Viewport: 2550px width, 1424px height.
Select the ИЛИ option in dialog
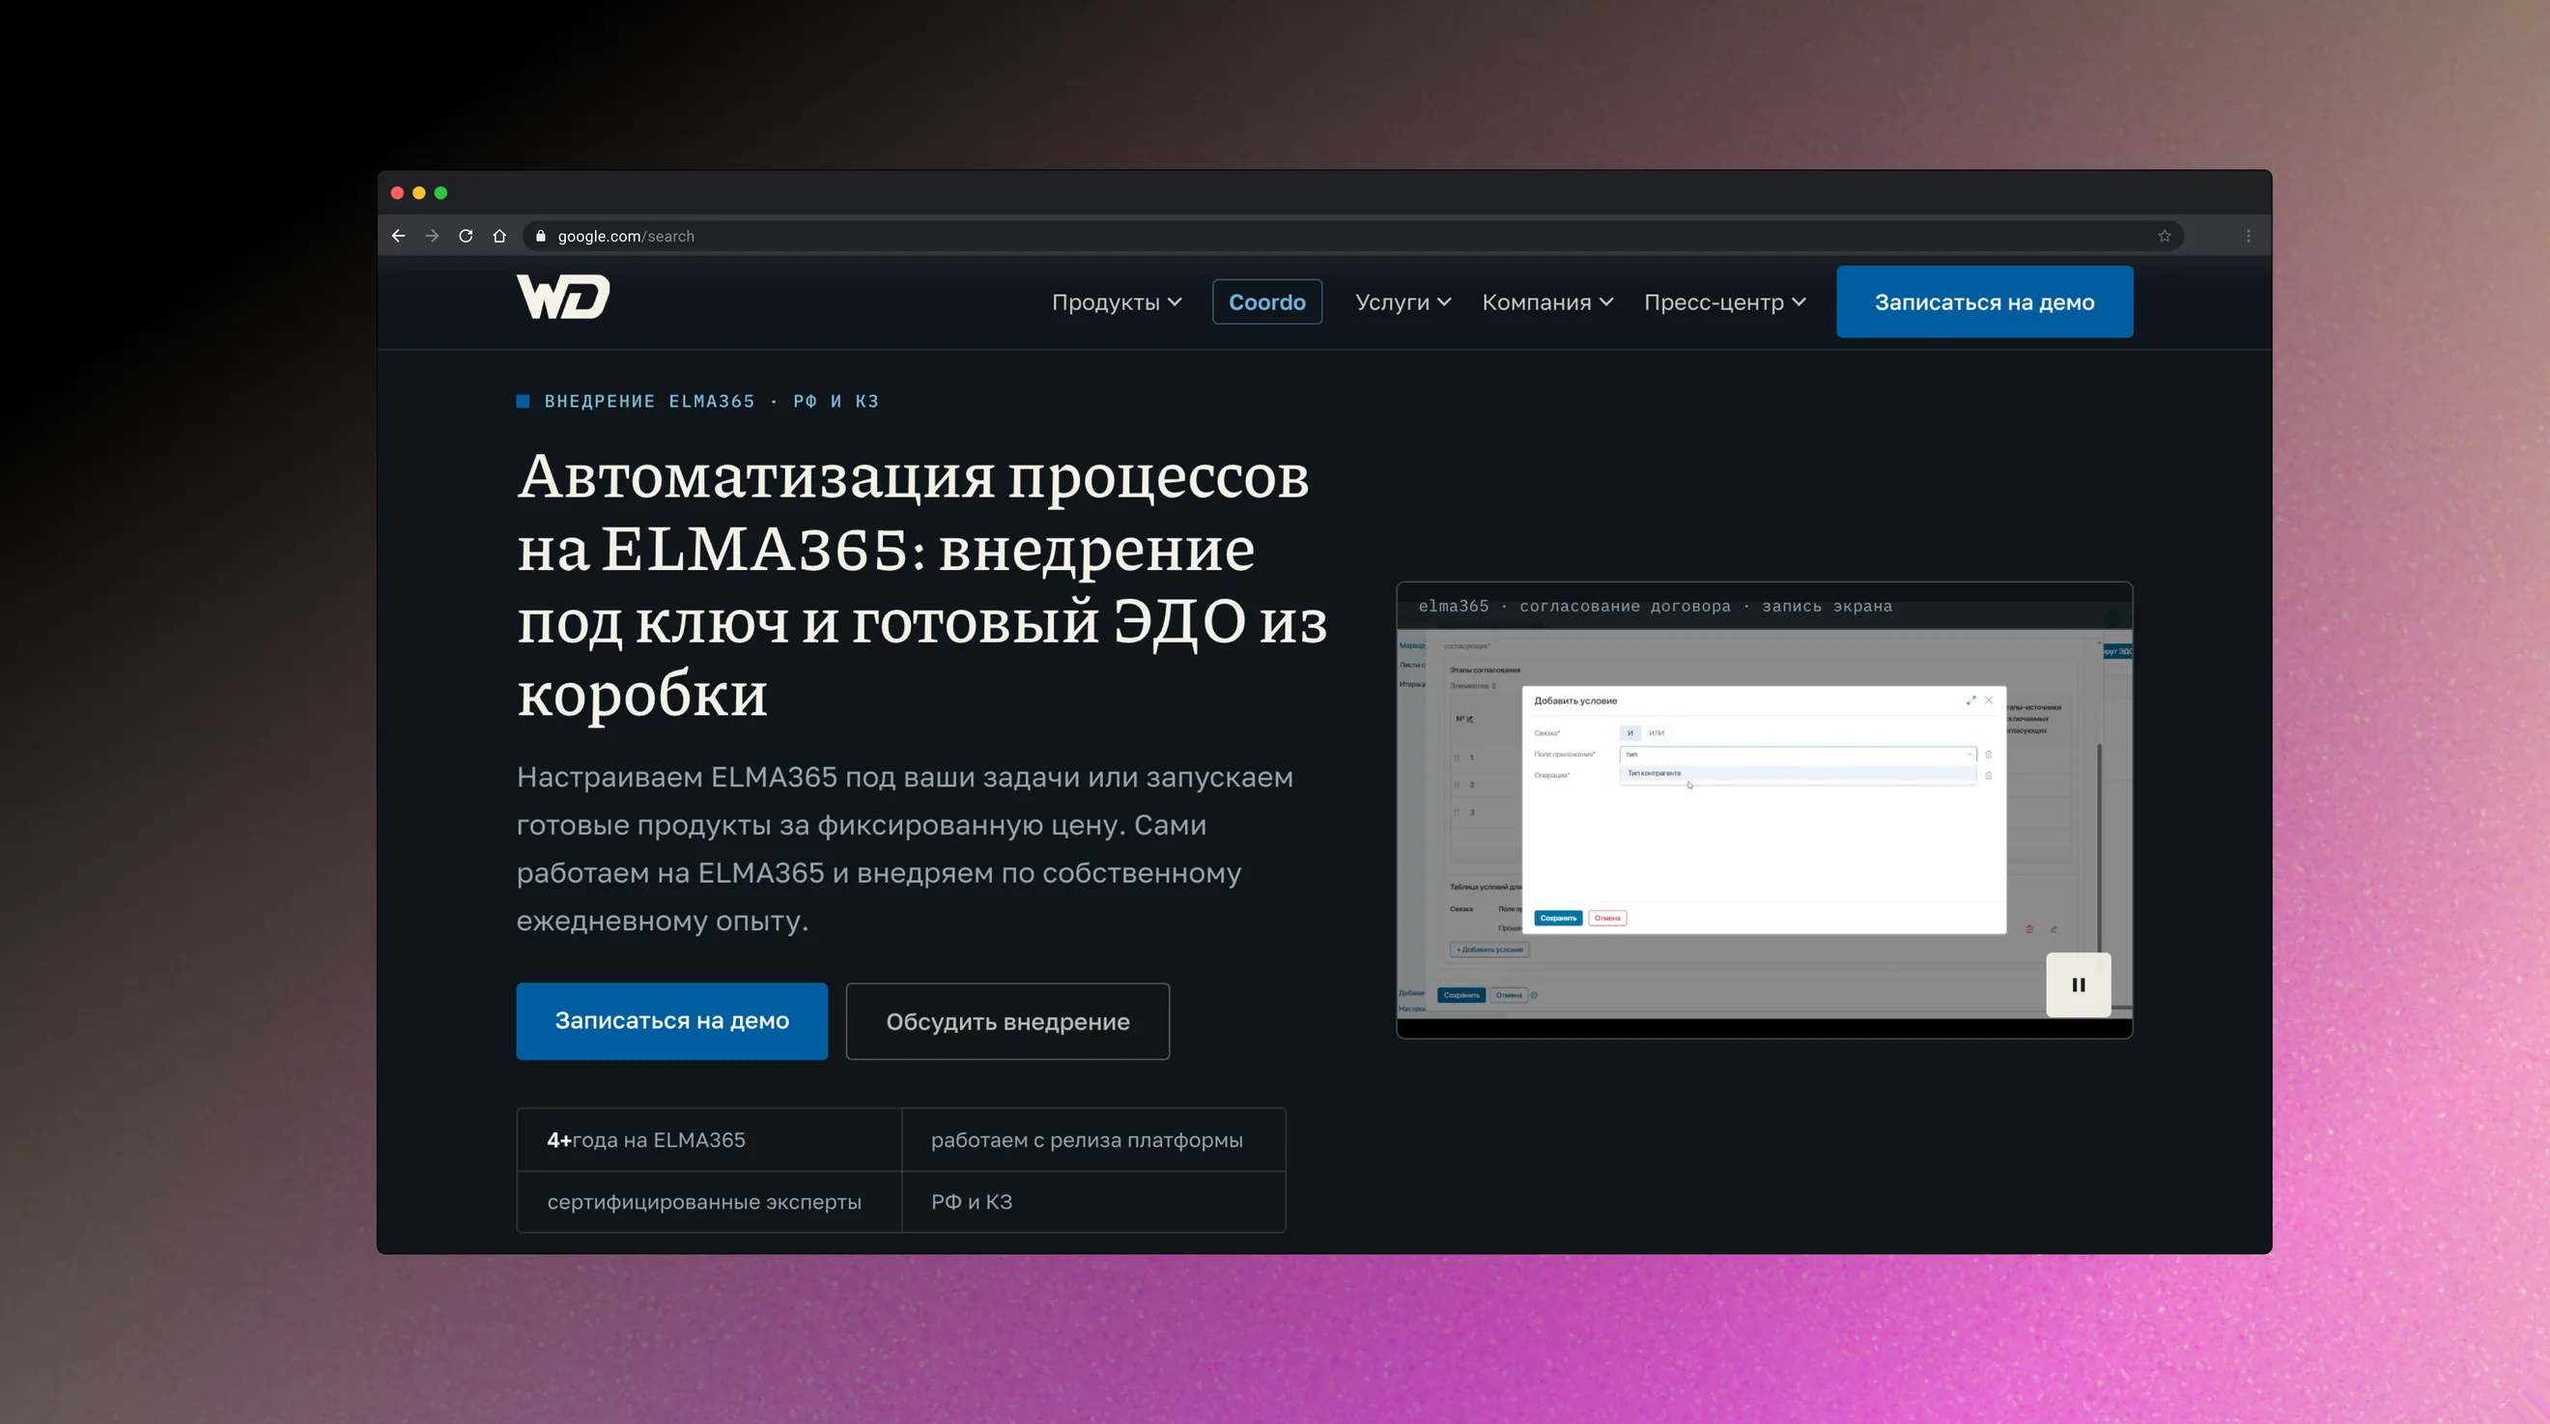(1657, 733)
